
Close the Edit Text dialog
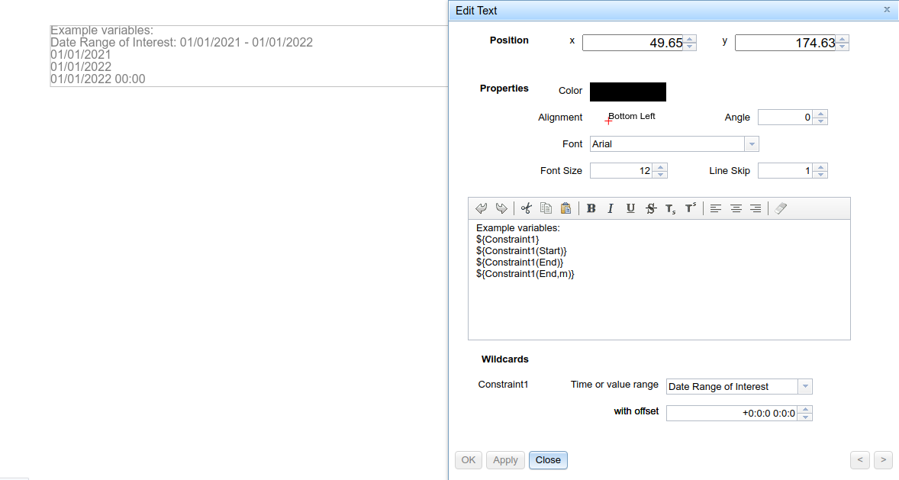click(548, 460)
